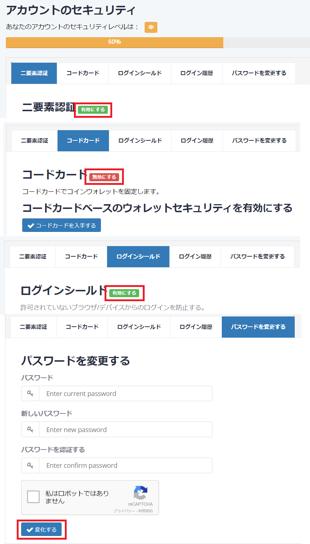
Task: Click key icon in current password field
Action: coord(30,393)
